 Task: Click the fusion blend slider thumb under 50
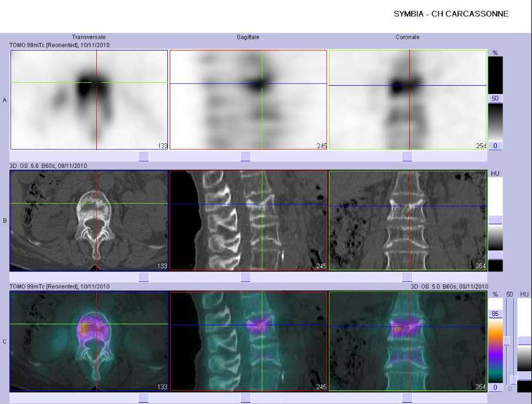507,341
